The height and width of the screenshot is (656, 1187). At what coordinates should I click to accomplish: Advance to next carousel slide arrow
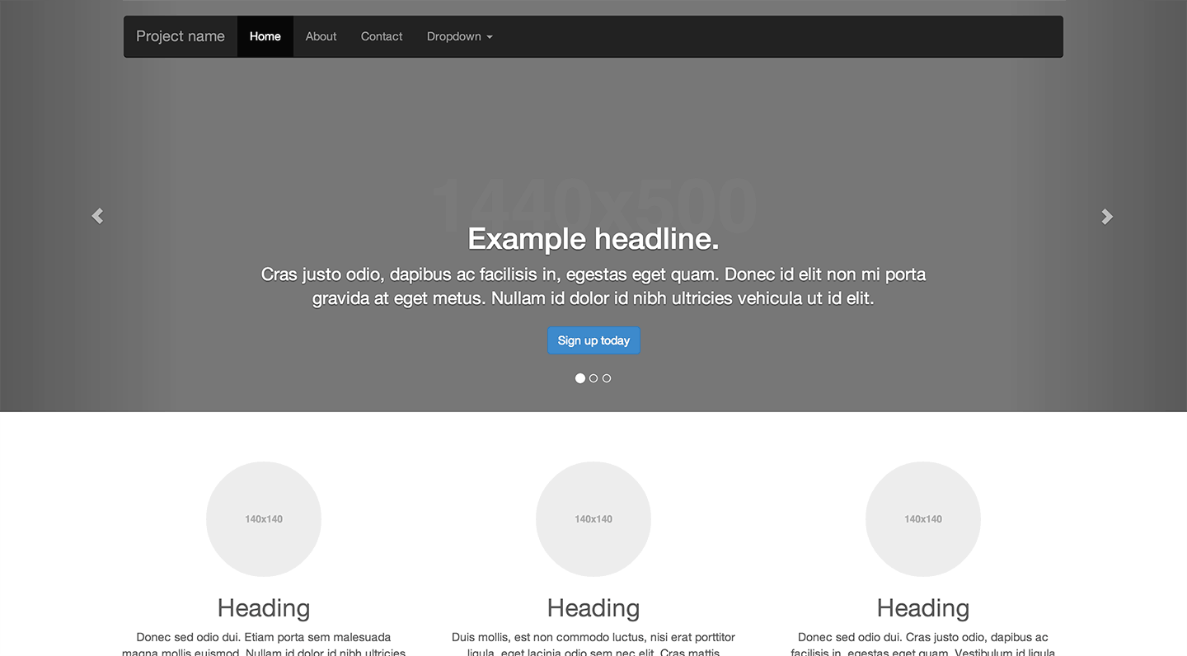point(1107,216)
